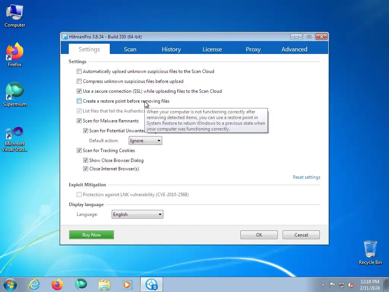
Task: Open the network tray icon
Action: pyautogui.click(x=342, y=285)
